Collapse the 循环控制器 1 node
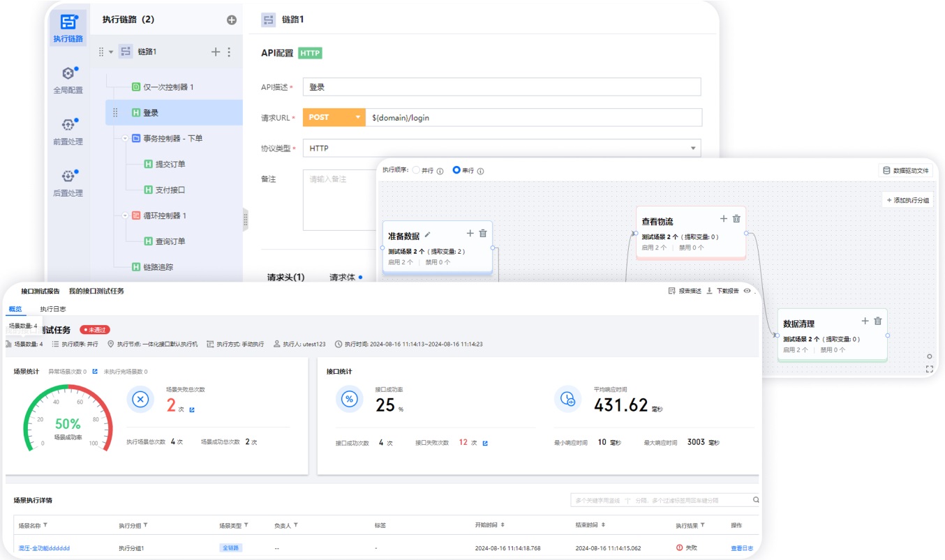945x560 pixels. tap(126, 215)
